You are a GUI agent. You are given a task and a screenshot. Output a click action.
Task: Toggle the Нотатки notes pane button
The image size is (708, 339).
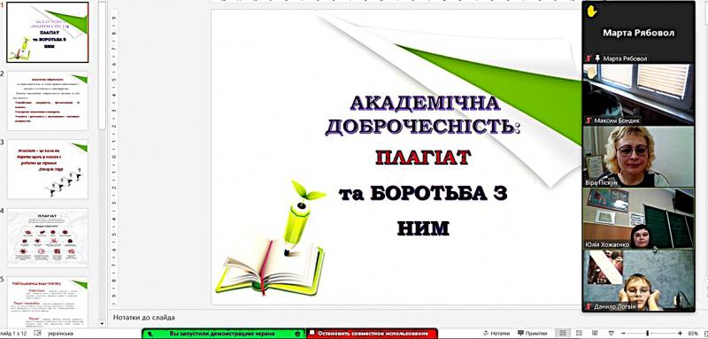[x=496, y=333]
